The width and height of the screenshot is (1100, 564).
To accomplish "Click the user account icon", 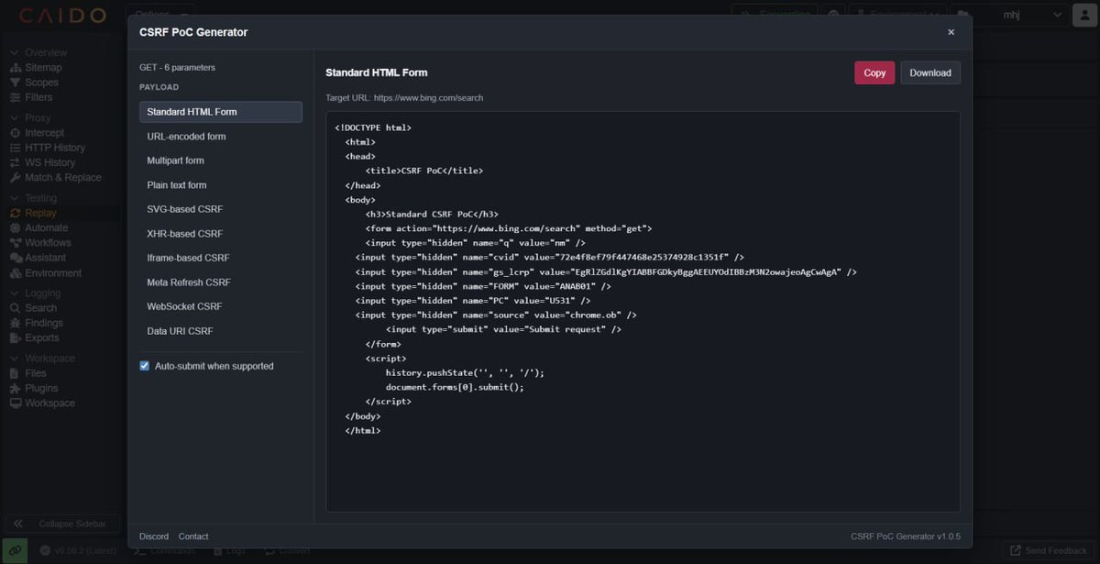I will click(1083, 15).
